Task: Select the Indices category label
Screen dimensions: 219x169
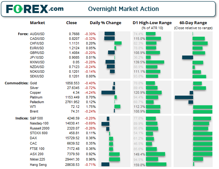Action: point(21,118)
